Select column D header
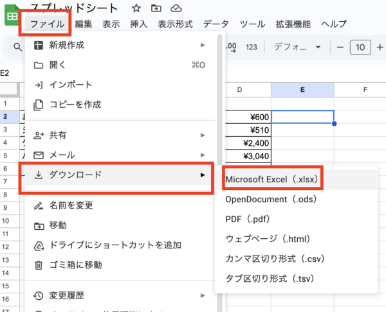The width and height of the screenshot is (386, 312). (239, 90)
